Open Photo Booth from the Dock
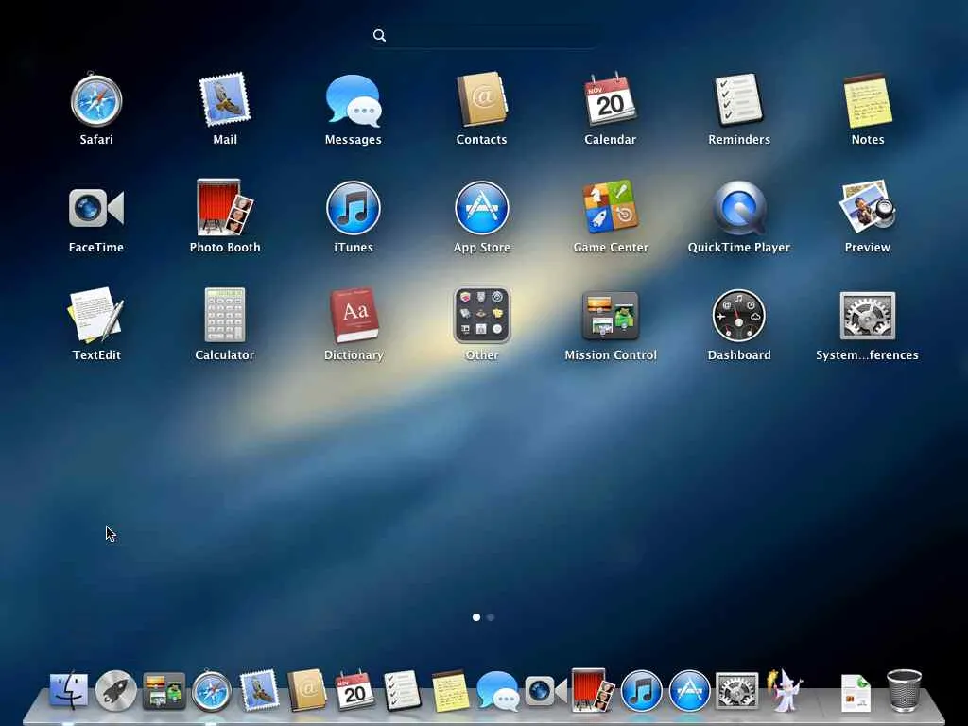 593,690
